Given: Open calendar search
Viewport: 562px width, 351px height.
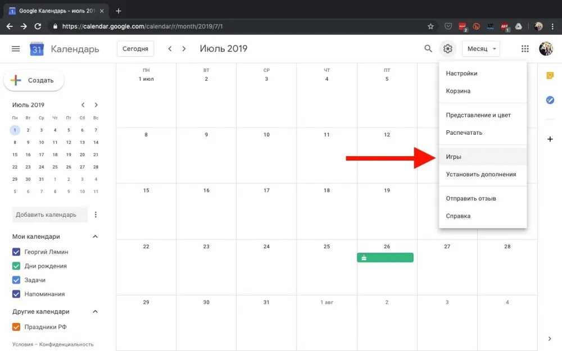Looking at the screenshot, I should [x=428, y=49].
